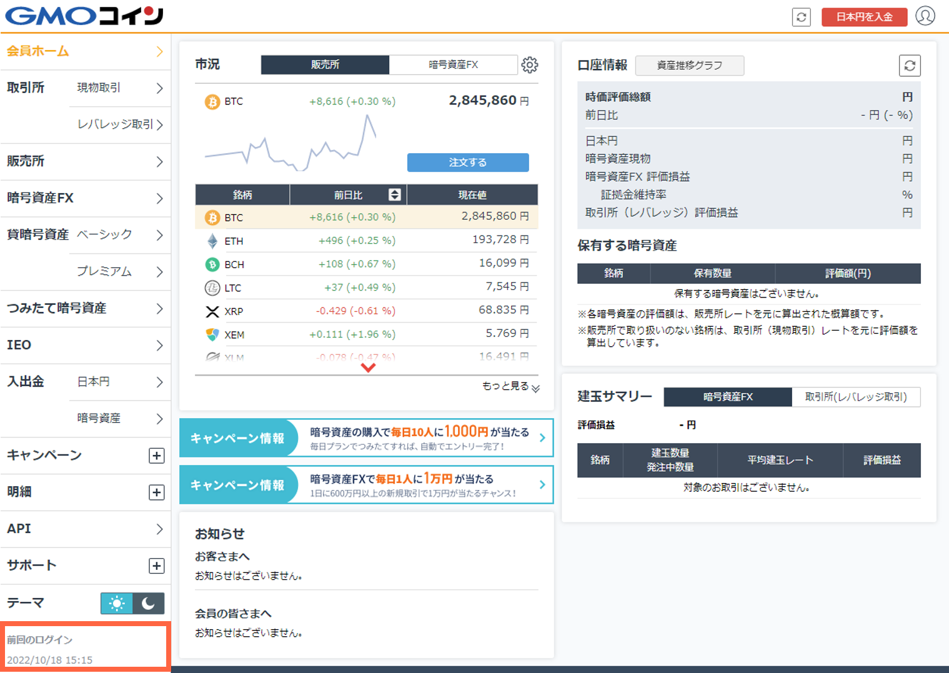The width and height of the screenshot is (949, 673).
Task: Open the 1,000円 campaign banner
Action: click(x=366, y=438)
